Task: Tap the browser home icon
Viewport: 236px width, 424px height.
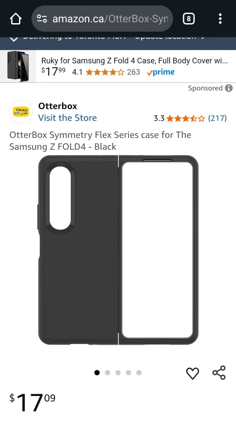Action: click(15, 19)
